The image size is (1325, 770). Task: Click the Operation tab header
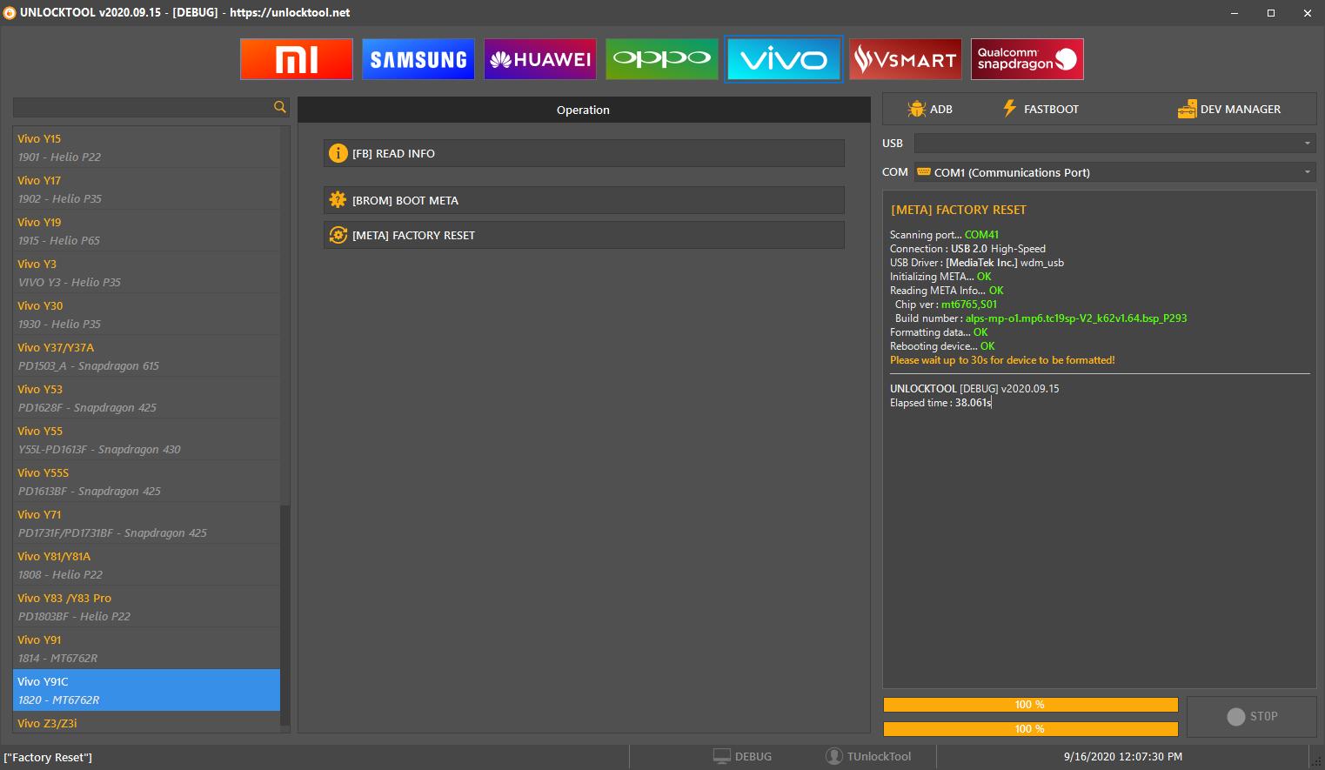(x=584, y=110)
